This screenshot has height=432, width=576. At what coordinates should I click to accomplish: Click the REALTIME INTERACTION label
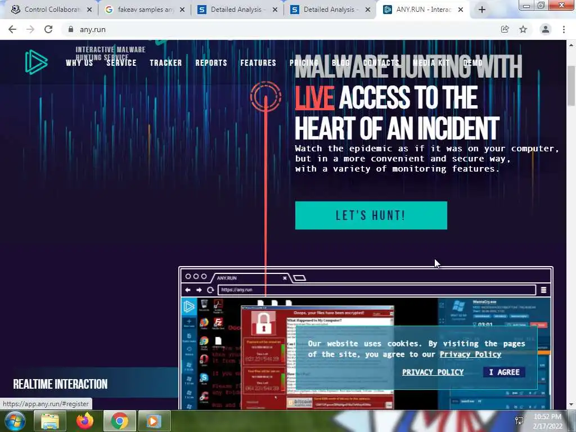pos(60,384)
